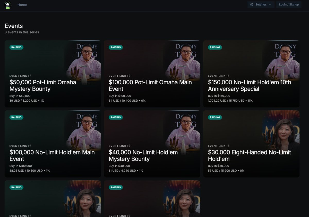This screenshot has height=217, width=309.
Task: Click the gear icon in Settings button
Action: click(x=252, y=5)
